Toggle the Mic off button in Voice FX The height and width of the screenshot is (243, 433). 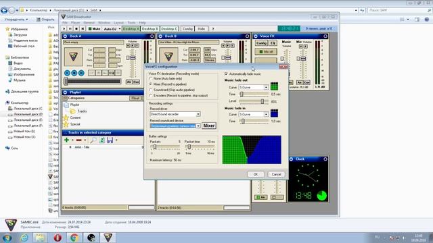click(266, 51)
